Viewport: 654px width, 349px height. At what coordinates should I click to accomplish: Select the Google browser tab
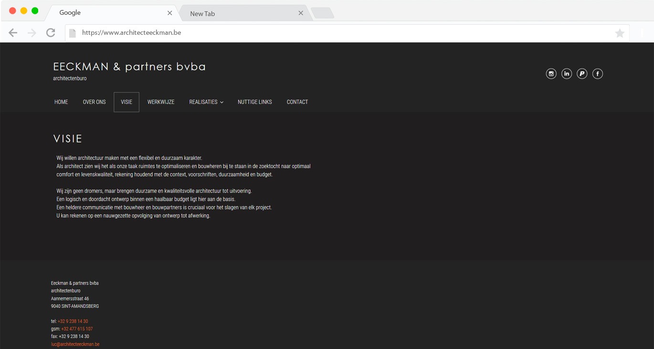click(113, 13)
